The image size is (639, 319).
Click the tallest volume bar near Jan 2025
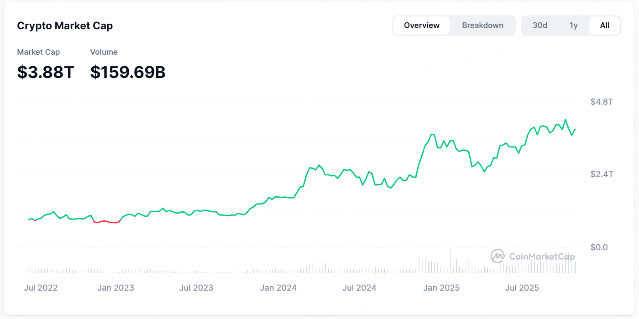coord(450,261)
